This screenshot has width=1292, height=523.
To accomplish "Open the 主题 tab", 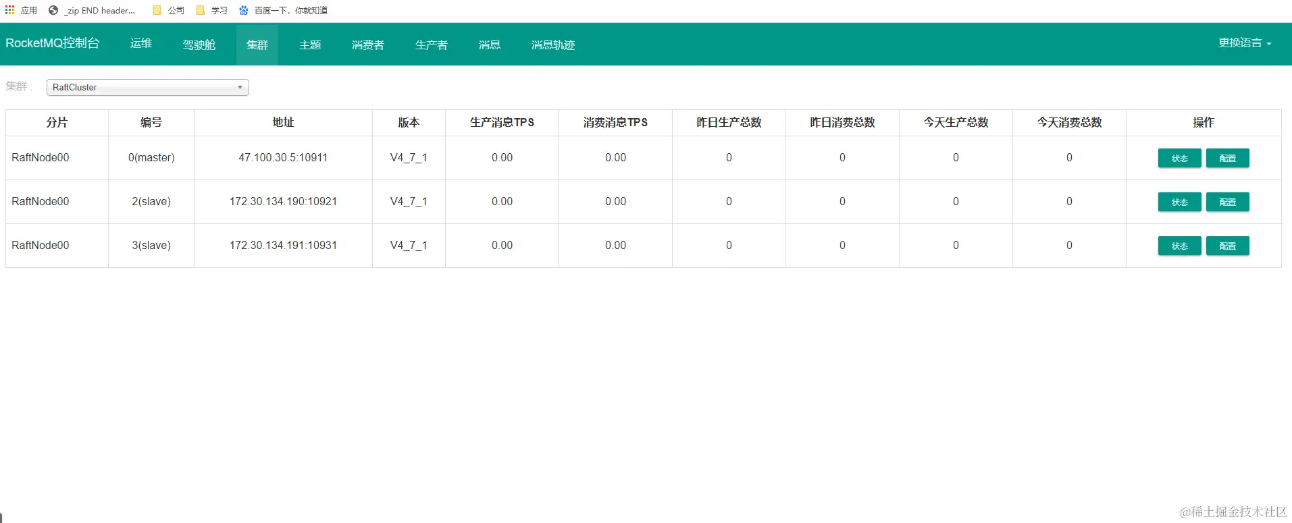I will 310,45.
